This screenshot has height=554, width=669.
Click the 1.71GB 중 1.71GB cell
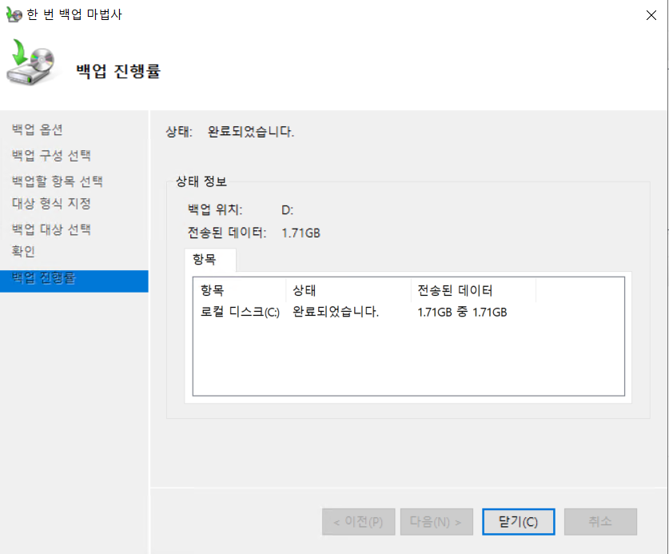462,312
